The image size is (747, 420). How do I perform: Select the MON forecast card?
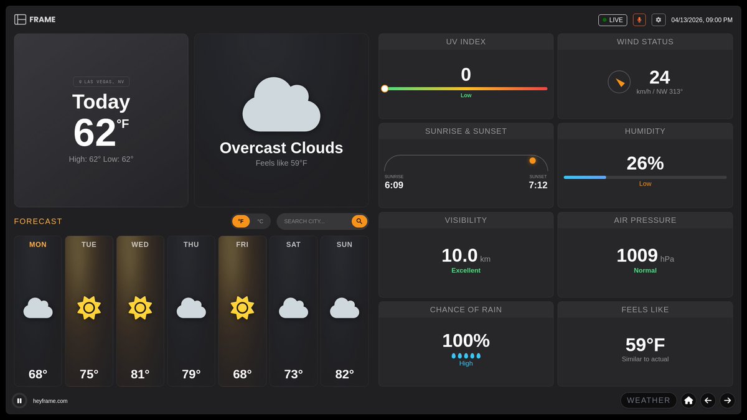pos(38,311)
